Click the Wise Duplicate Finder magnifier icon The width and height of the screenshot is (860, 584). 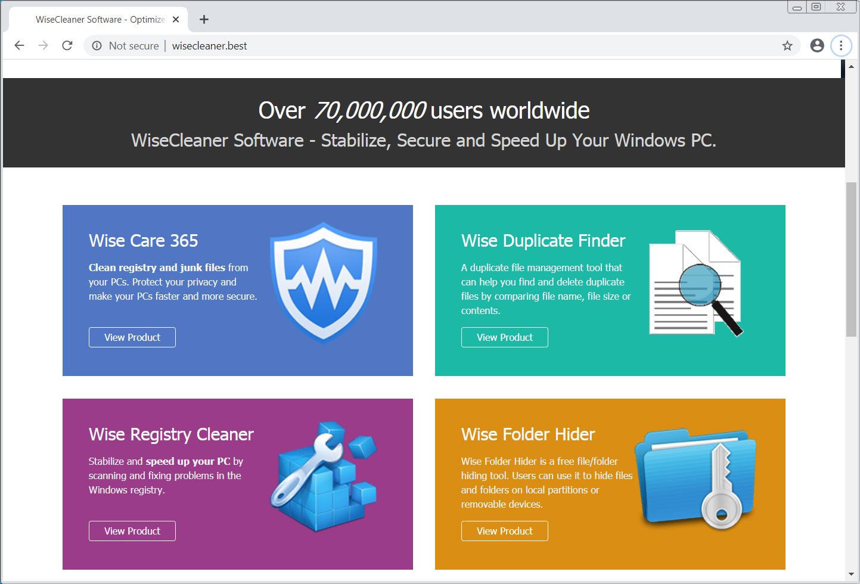[696, 284]
